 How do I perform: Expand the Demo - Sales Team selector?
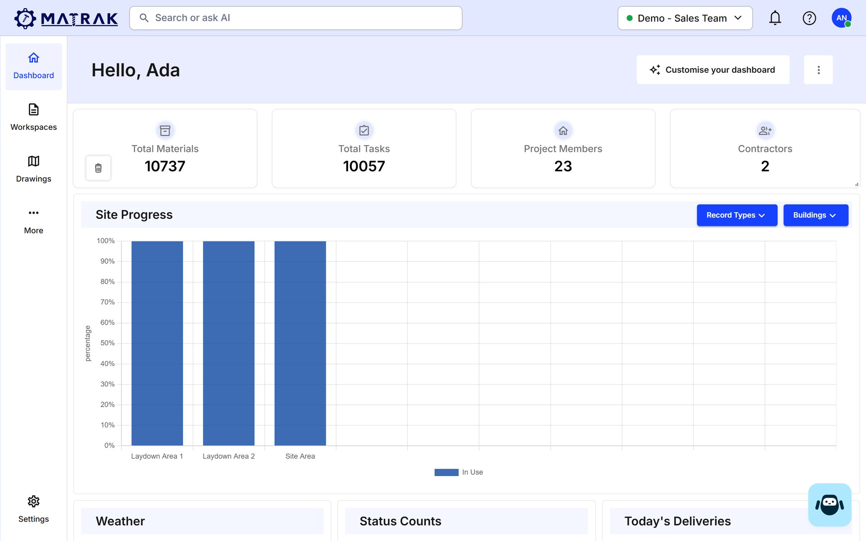(x=685, y=18)
